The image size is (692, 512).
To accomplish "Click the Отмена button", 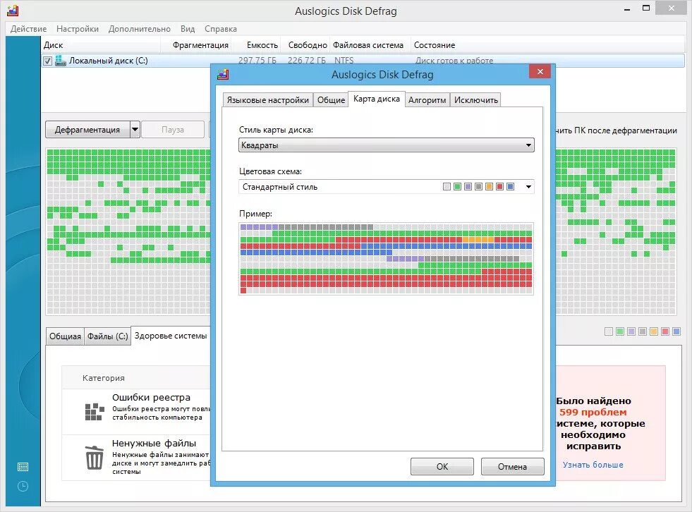I will pos(512,467).
